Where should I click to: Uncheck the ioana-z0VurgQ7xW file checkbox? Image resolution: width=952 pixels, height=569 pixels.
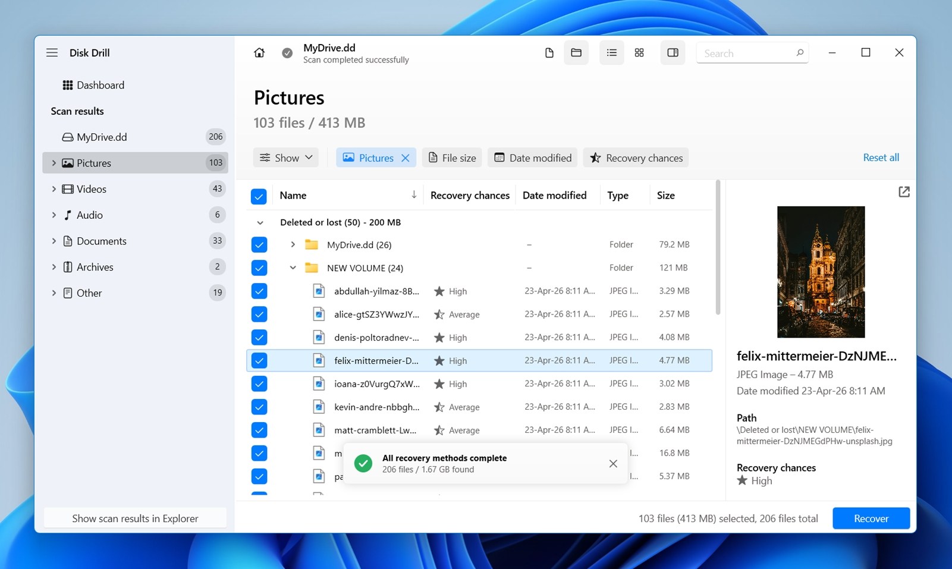259,383
